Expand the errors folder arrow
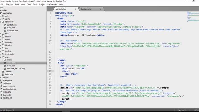Screen dimensions: 199x112 click(x=2, y=60)
